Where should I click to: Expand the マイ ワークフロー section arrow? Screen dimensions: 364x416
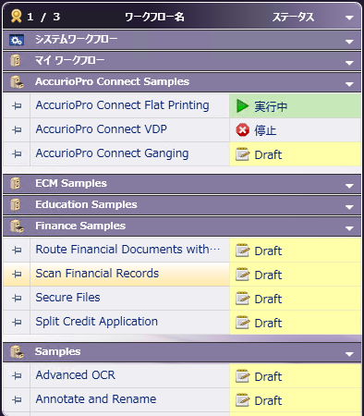[x=349, y=63]
